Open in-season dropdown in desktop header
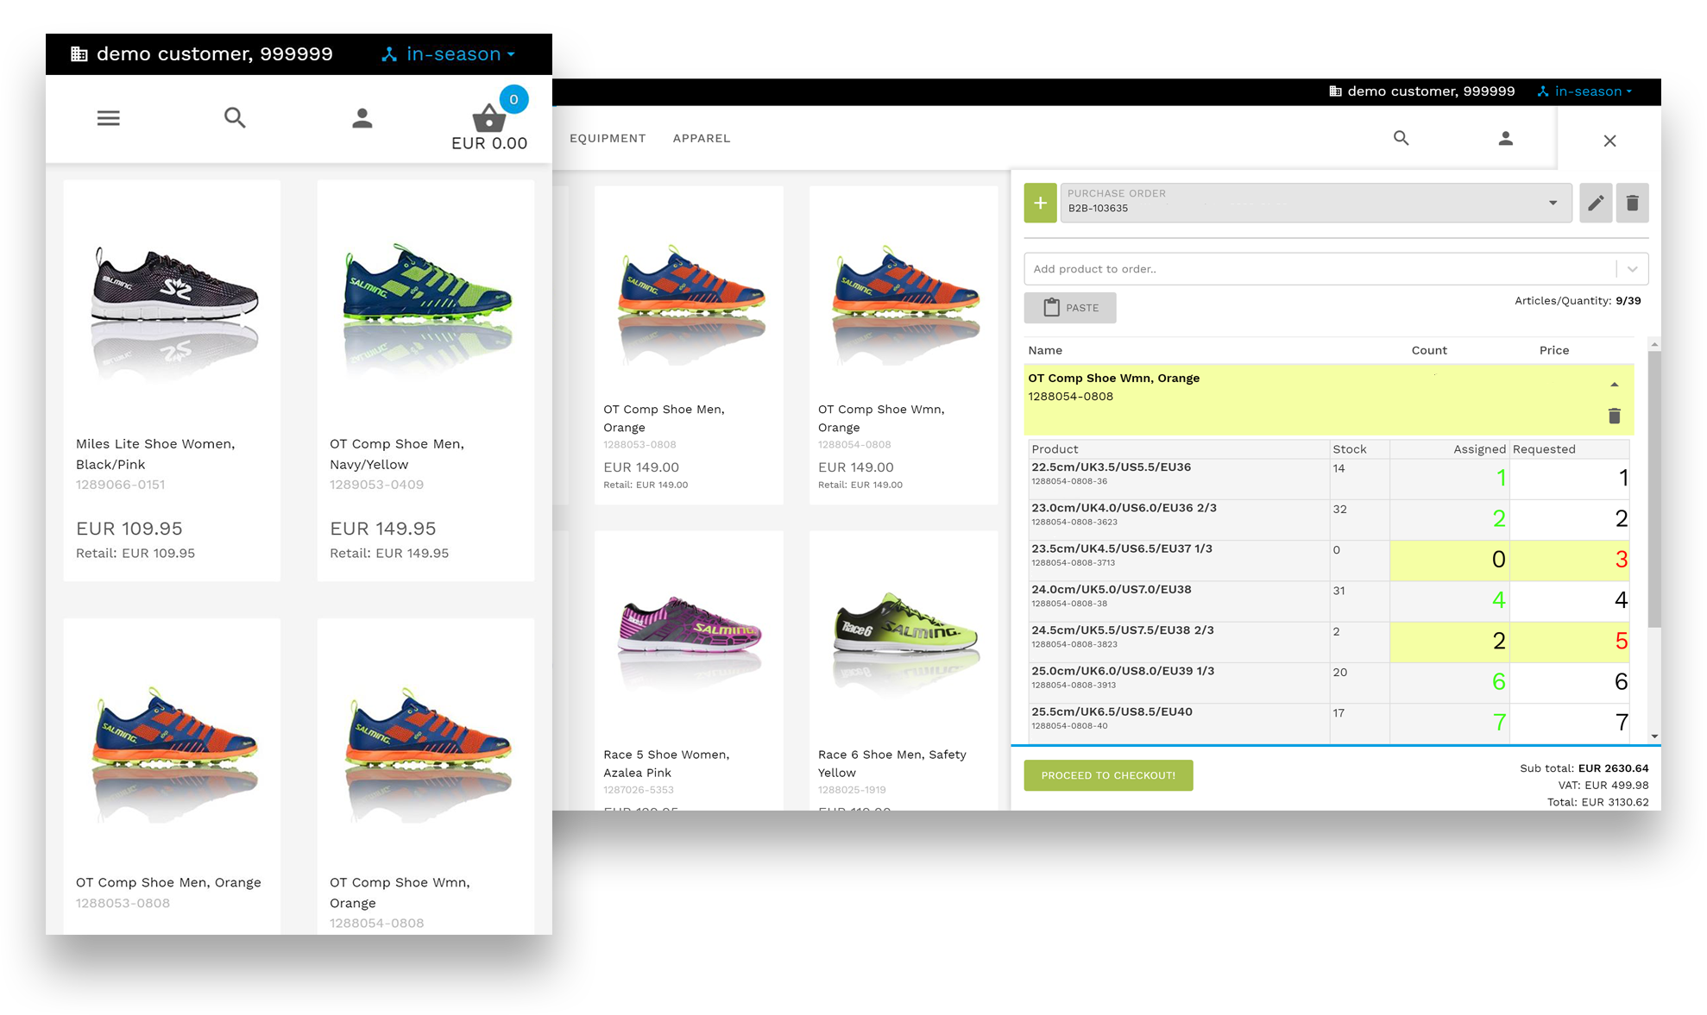 (x=1584, y=91)
